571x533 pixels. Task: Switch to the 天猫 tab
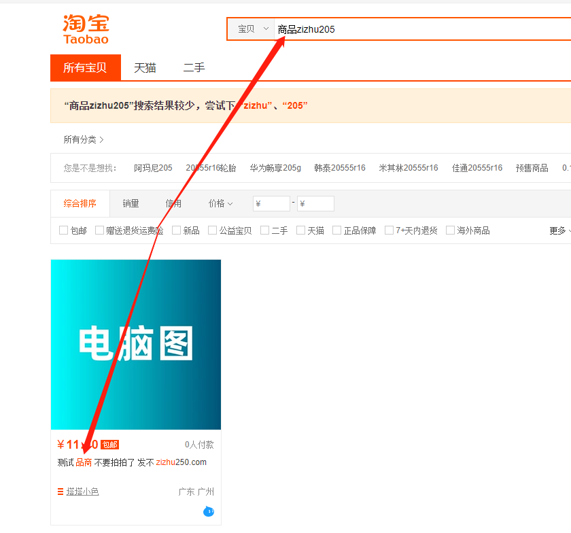(x=145, y=68)
